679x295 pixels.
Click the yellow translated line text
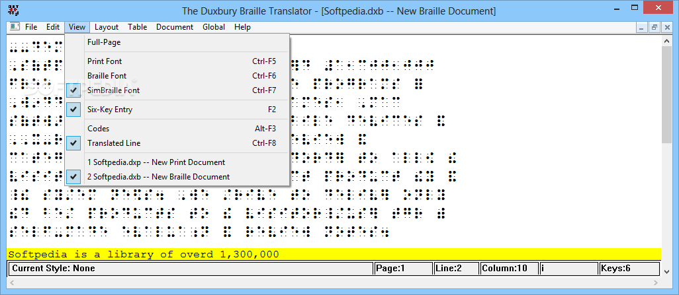coord(144,254)
